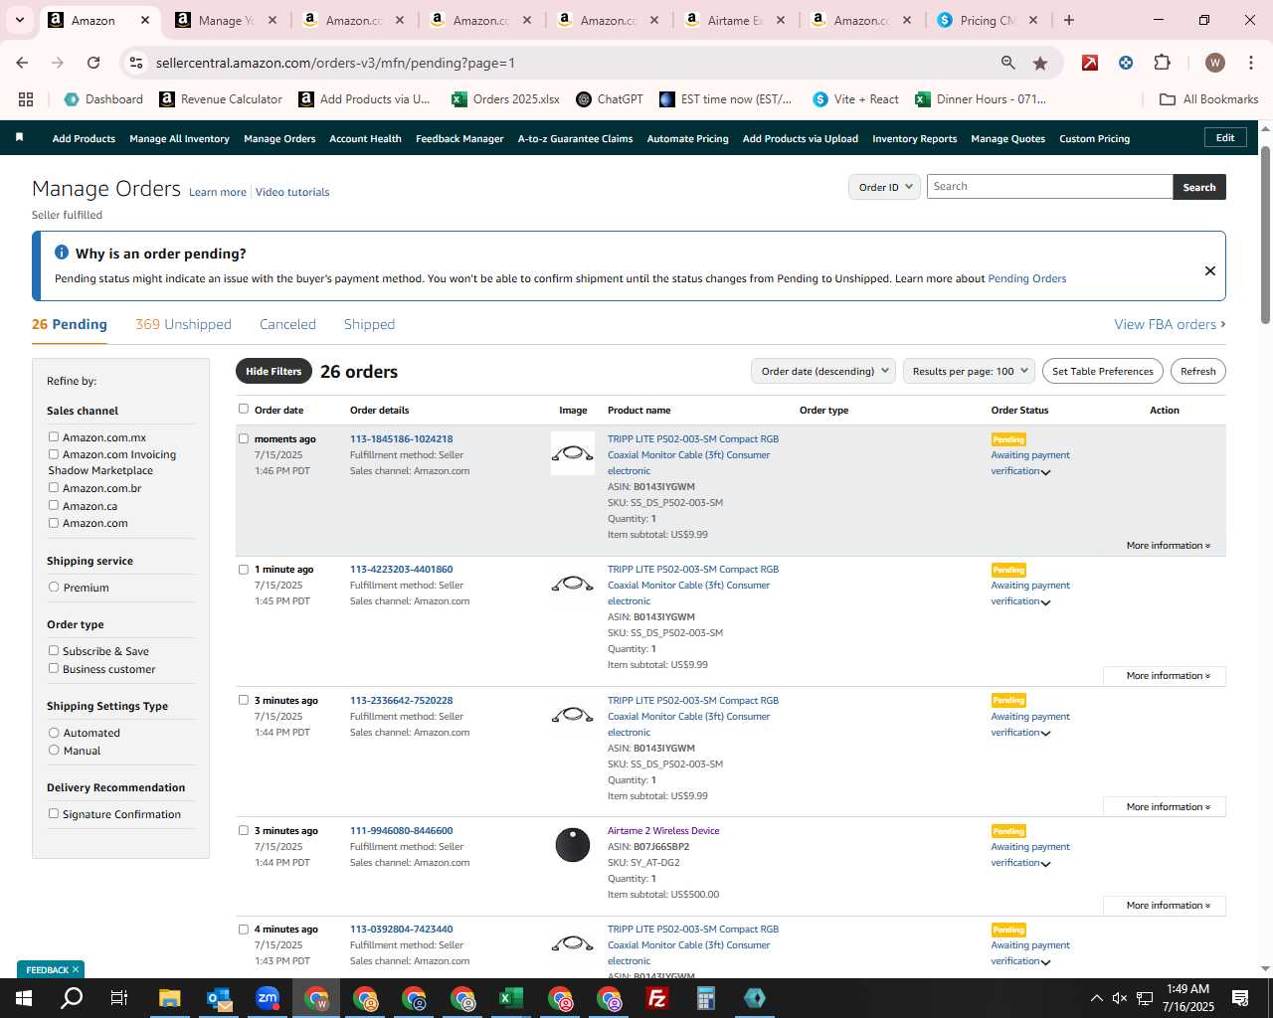Click the orders Search button
Screen dimensions: 1273x1018
(1199, 187)
